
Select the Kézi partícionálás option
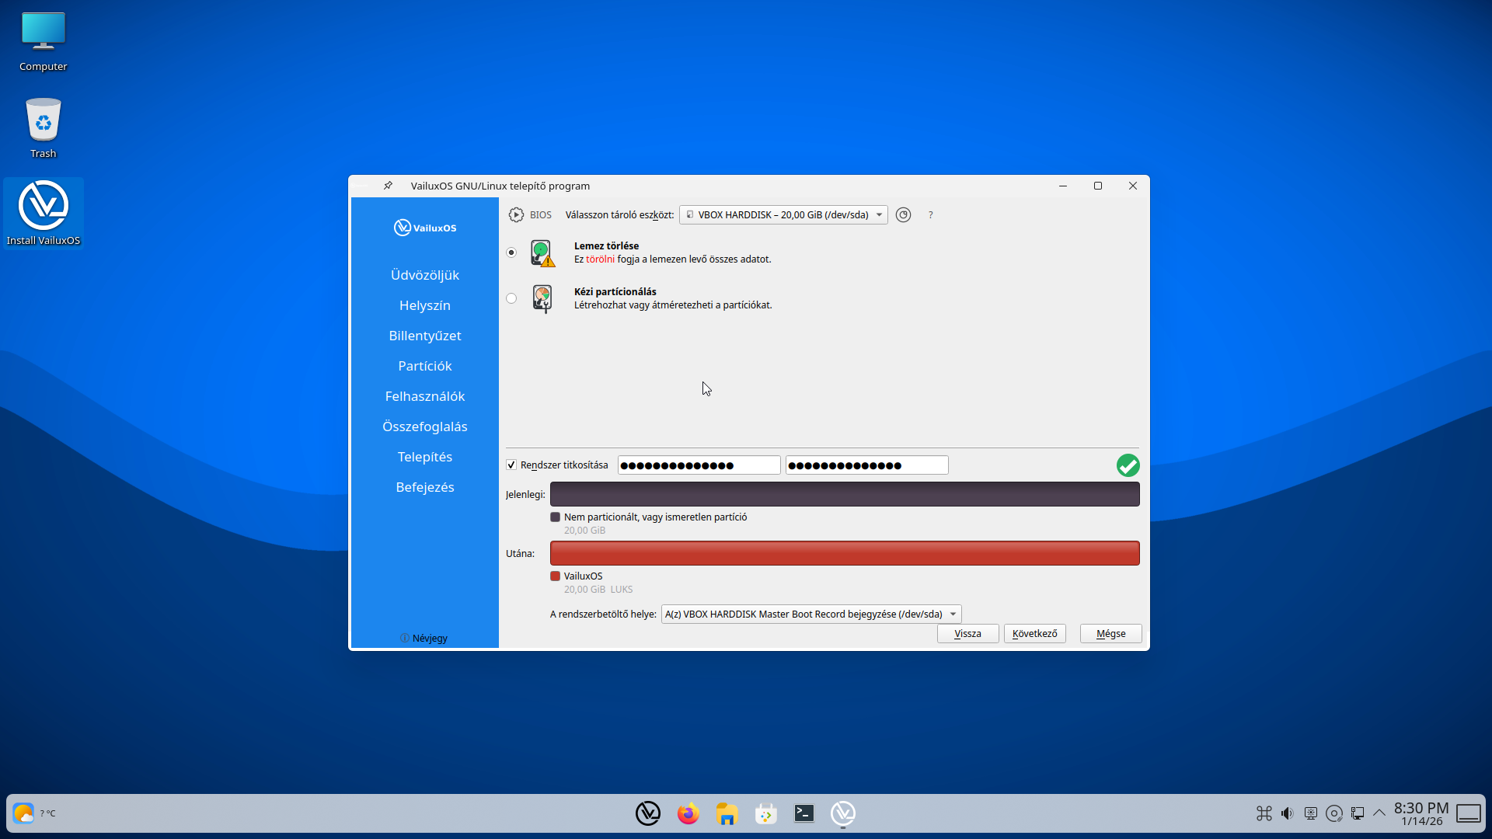(511, 298)
